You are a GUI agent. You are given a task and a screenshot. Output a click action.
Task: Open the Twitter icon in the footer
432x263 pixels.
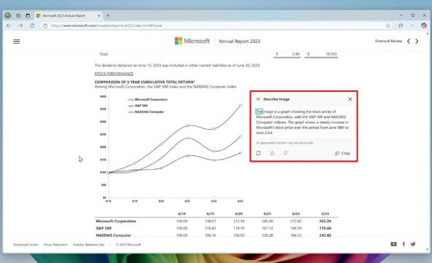[413, 244]
